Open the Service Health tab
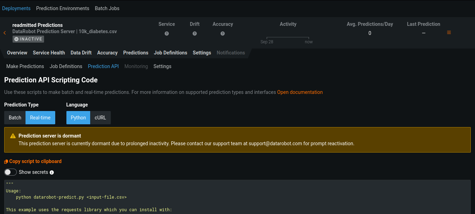Viewport: 475px width, 214px height. click(49, 53)
